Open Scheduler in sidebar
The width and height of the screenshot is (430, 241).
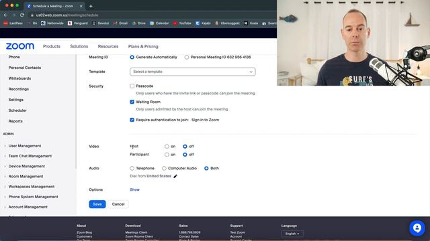17,110
